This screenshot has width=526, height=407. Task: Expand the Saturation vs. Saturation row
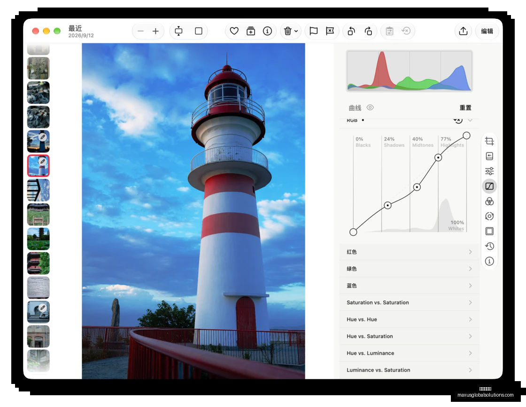click(409, 303)
